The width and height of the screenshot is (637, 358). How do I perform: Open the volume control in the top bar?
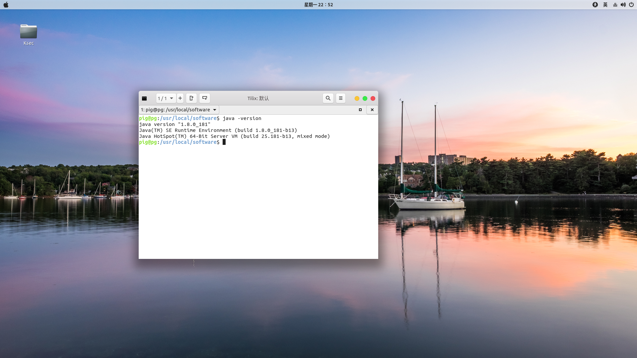(623, 5)
